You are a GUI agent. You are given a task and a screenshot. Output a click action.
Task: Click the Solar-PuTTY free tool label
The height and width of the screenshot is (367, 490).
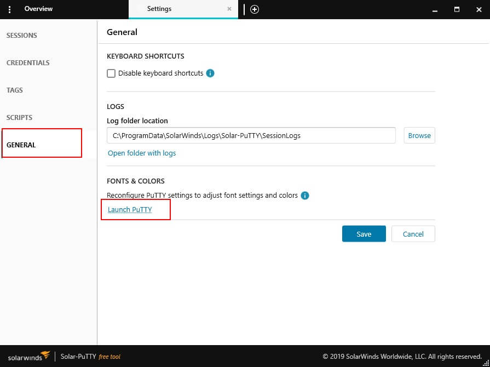click(90, 357)
